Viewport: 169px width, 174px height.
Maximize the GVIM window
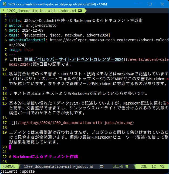click(150, 4)
